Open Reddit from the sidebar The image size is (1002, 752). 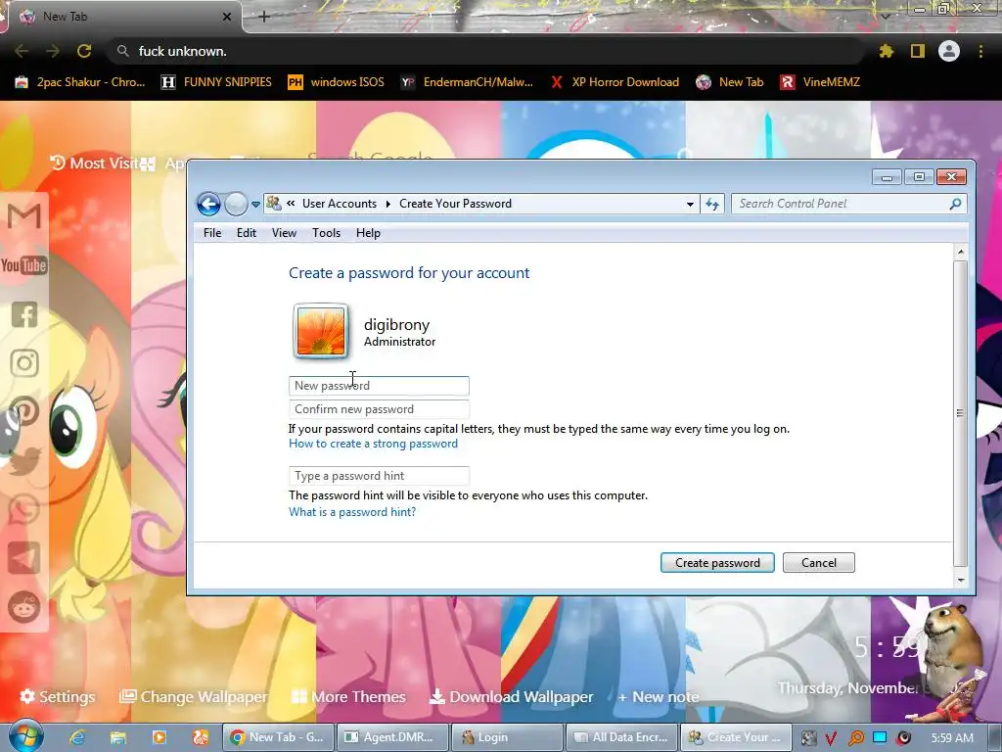click(24, 607)
